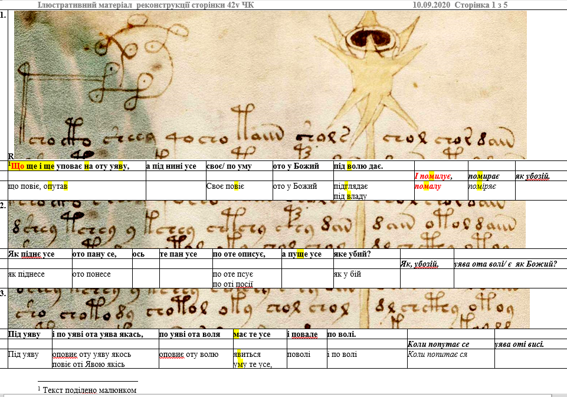Click the footnote 'Текст поділено малюнком'
Screen dimensions: 567x397
click(x=89, y=390)
